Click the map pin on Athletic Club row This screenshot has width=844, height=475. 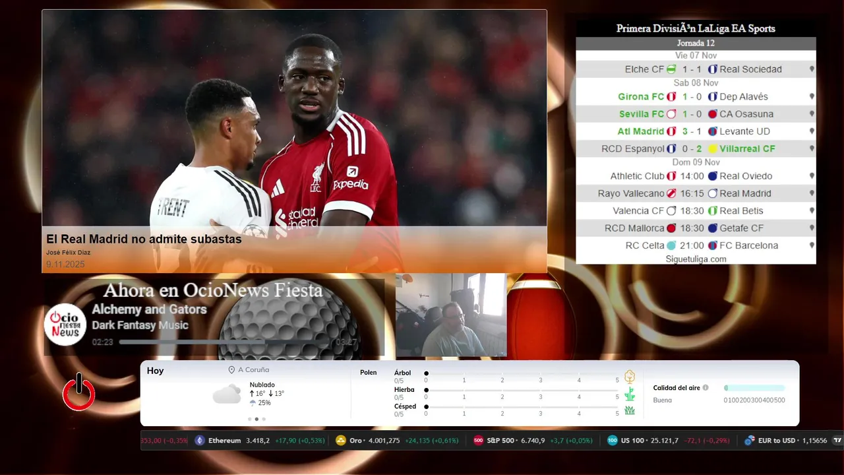coord(812,176)
